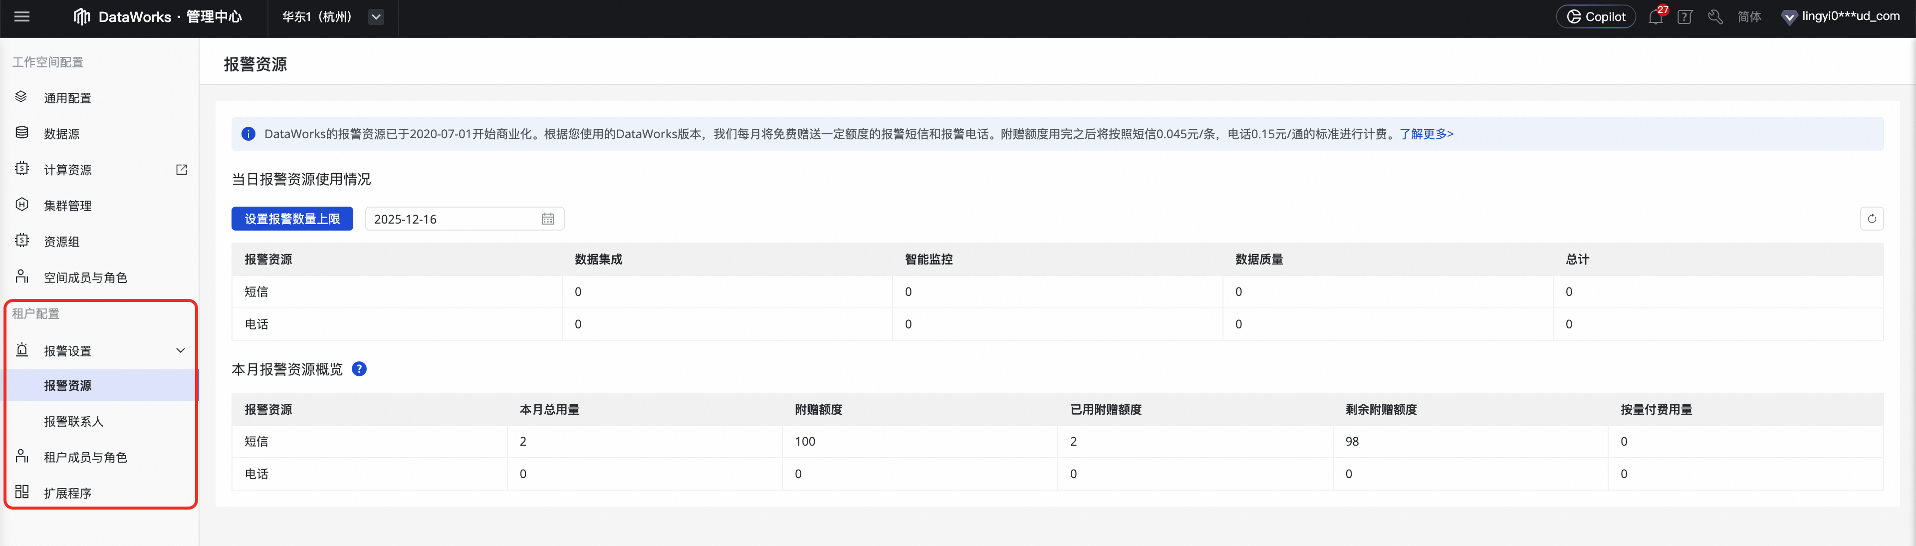
Task: Click the refresh icon above the table
Action: (1872, 219)
